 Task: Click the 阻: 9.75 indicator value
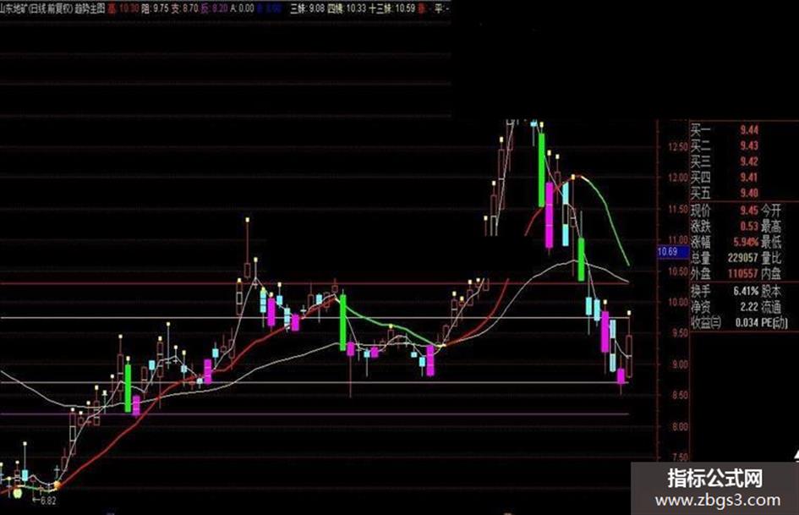(x=156, y=8)
